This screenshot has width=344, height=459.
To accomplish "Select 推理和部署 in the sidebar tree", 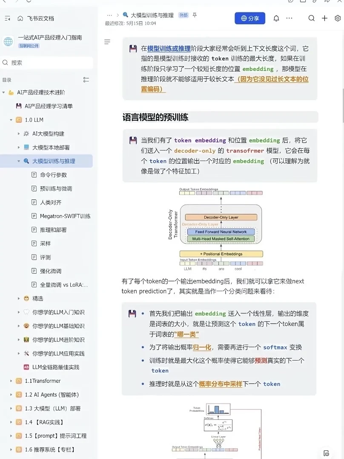I will (x=52, y=230).
